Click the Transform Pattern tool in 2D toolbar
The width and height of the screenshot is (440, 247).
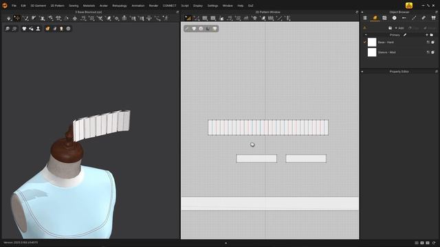click(197, 19)
